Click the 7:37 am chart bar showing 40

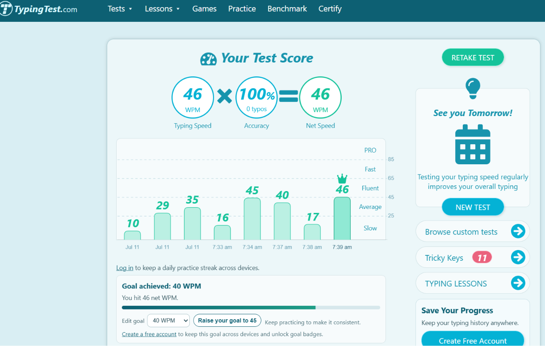coord(282,221)
